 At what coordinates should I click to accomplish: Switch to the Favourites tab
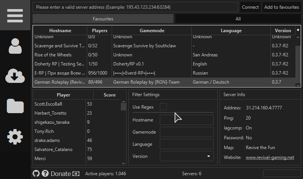(103, 19)
